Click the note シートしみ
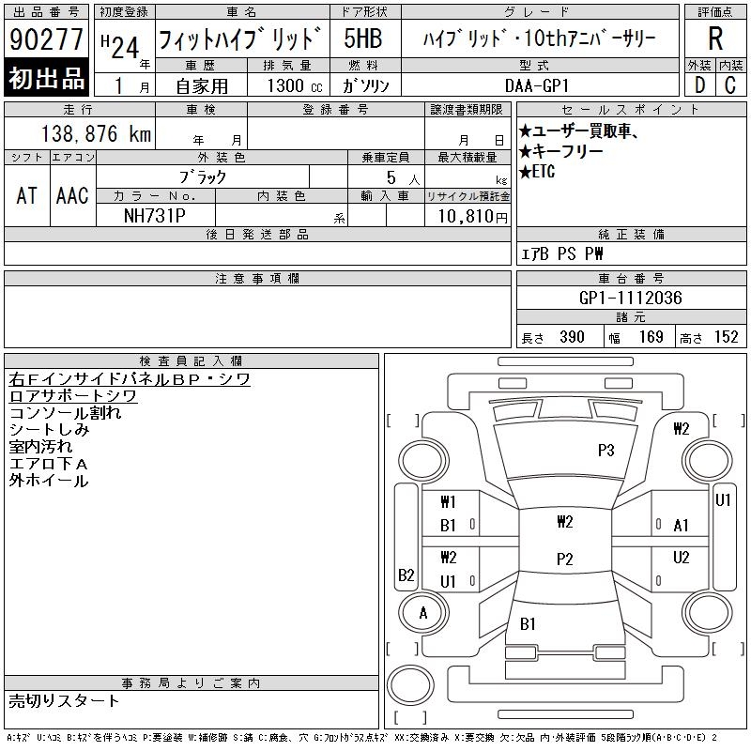This screenshot has height=751, width=751. 50,430
